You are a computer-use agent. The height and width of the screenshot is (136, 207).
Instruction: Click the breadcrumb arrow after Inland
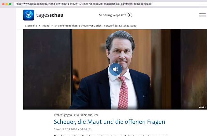(x=52, y=25)
